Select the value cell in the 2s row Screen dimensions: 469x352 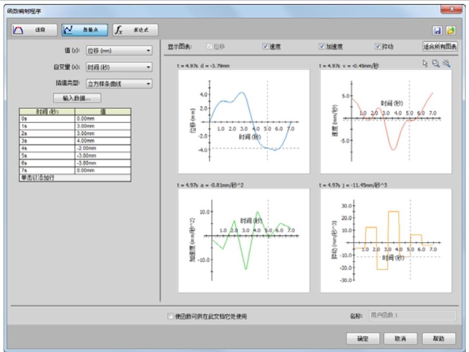pos(103,133)
